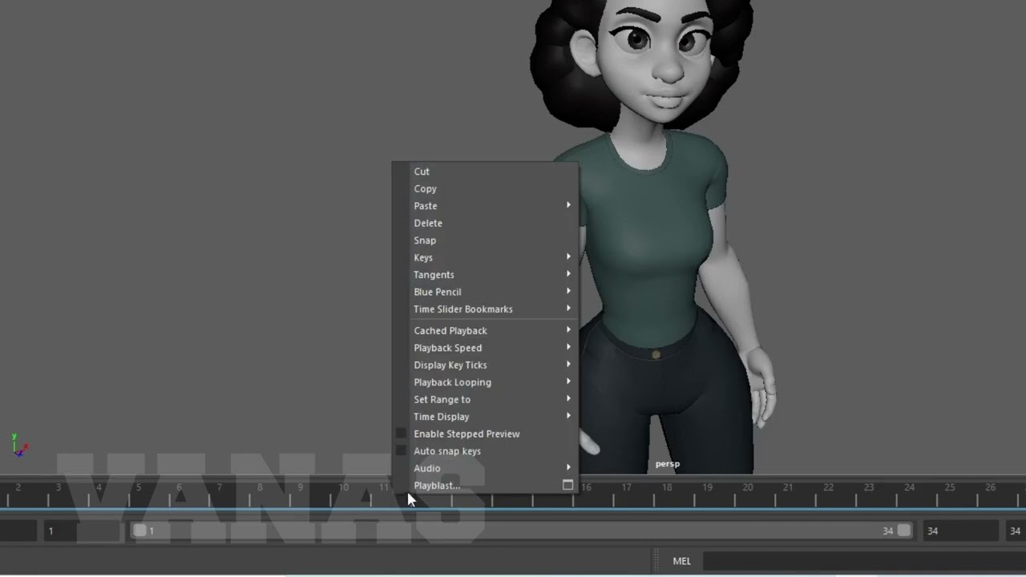Toggle Enable Stepped Preview checkbox
The height and width of the screenshot is (577, 1026).
click(x=402, y=434)
